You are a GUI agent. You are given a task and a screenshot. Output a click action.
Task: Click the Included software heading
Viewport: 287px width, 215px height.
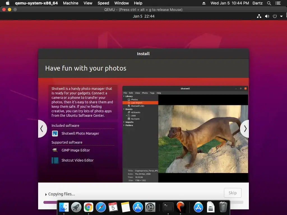(65, 126)
